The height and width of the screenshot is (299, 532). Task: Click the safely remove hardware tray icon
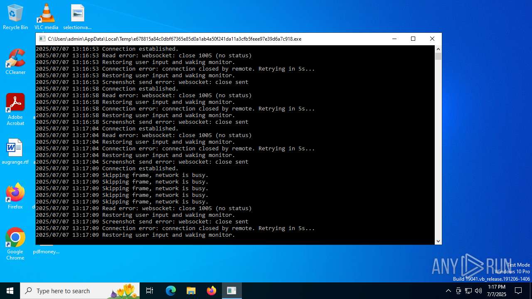click(x=458, y=291)
